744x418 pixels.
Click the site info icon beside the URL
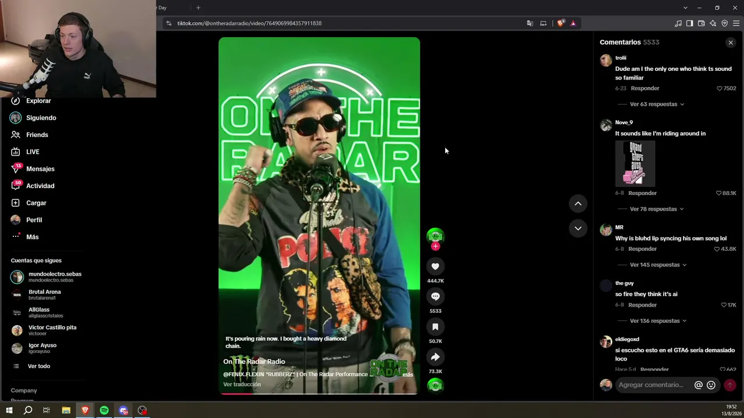(x=169, y=23)
